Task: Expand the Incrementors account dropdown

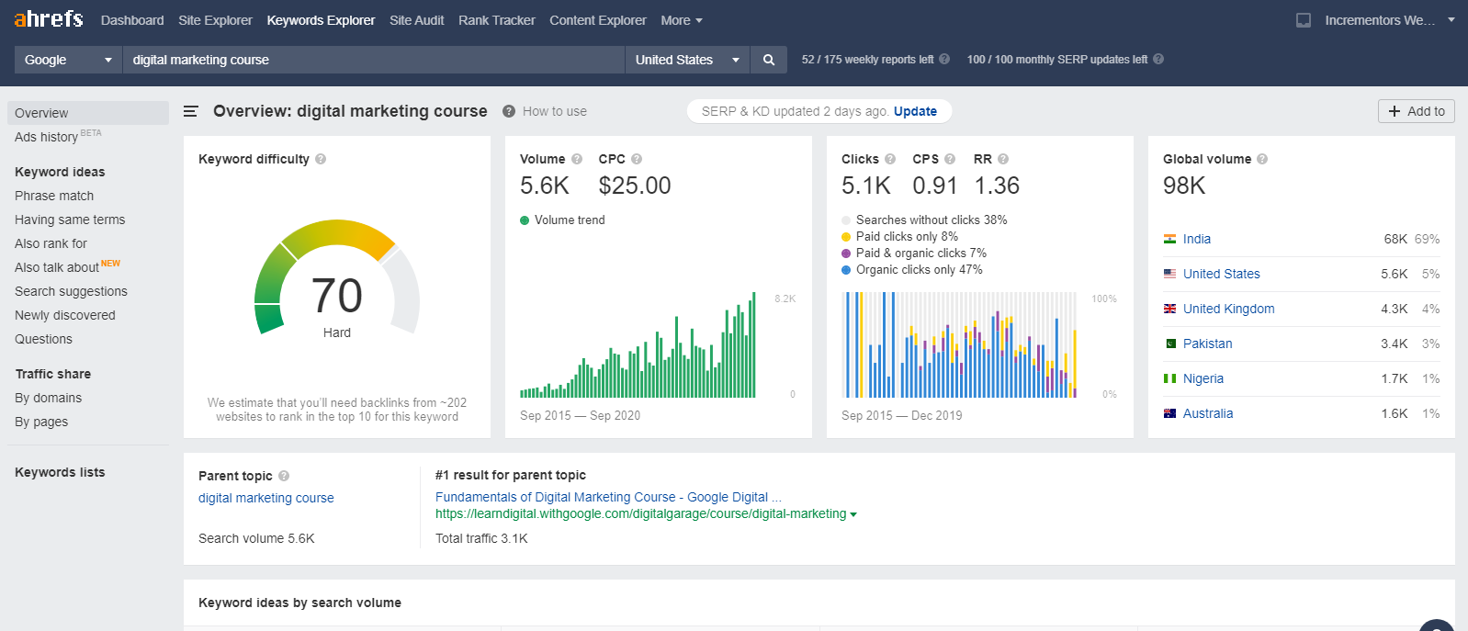Action: [x=1389, y=20]
